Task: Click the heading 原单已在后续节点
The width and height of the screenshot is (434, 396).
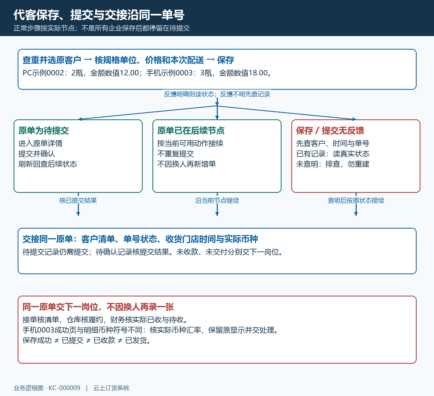Action: pos(191,130)
